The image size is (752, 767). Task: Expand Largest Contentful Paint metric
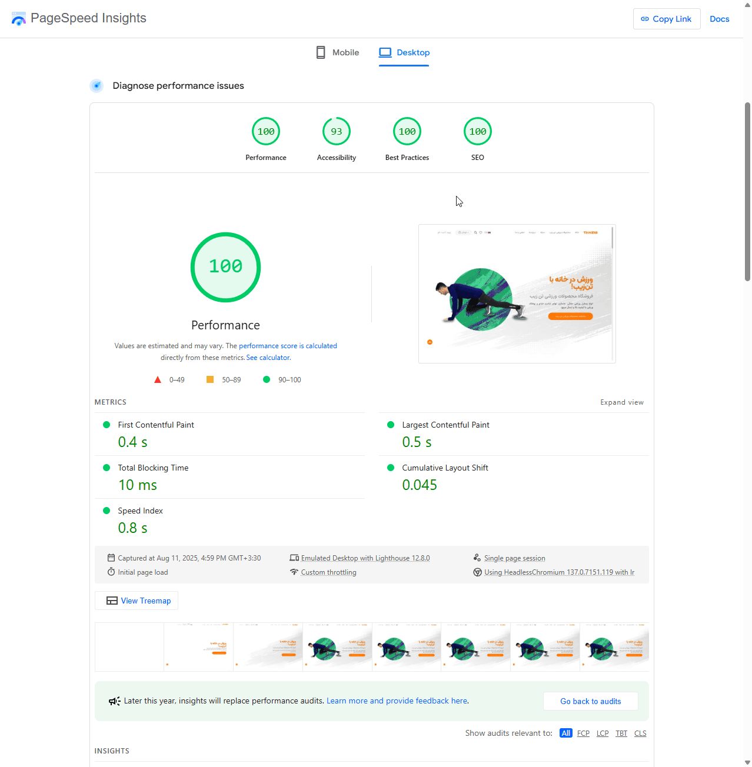click(x=445, y=425)
